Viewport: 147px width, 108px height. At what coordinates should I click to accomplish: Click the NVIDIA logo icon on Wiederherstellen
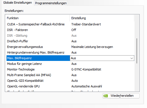(105, 96)
